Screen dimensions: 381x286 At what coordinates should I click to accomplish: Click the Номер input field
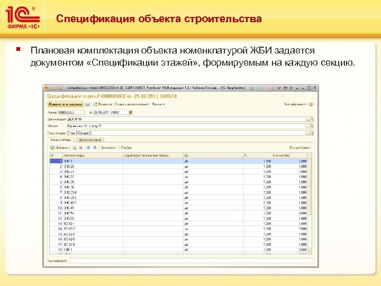click(71, 112)
